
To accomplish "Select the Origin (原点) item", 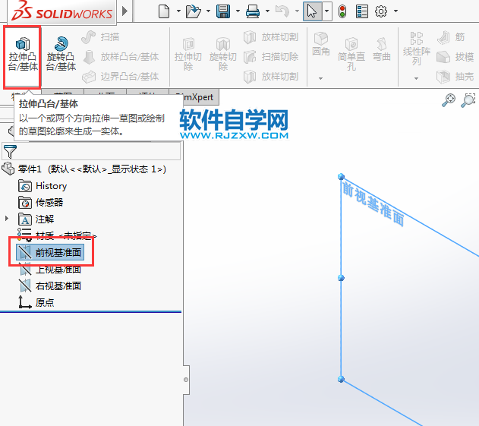I will tap(36, 302).
